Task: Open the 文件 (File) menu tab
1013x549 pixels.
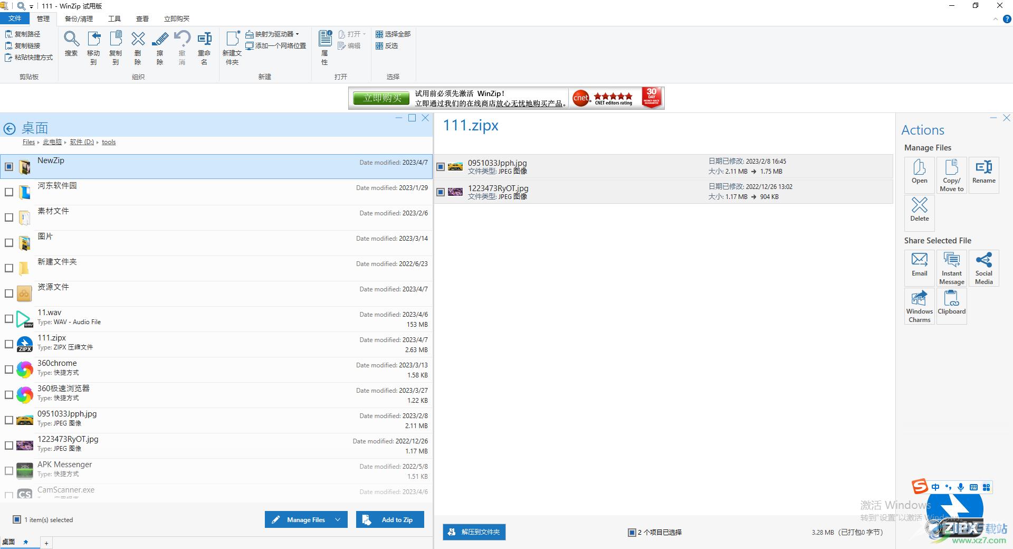Action: tap(15, 18)
